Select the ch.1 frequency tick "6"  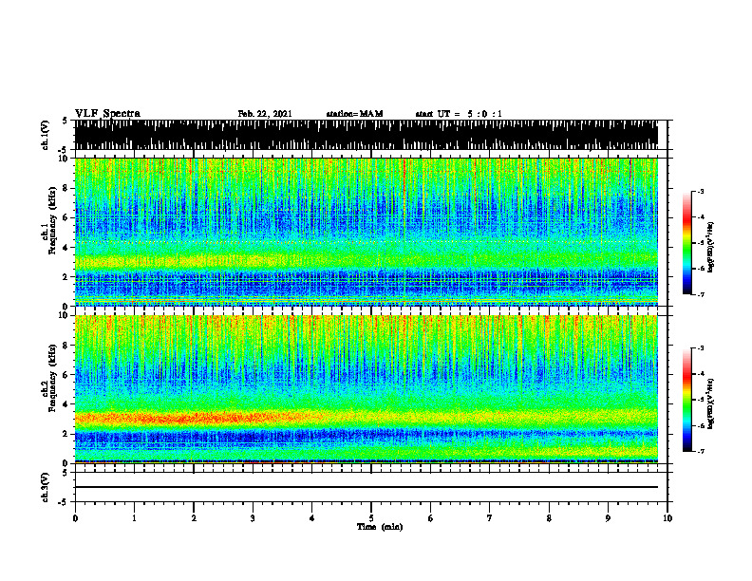(66, 217)
